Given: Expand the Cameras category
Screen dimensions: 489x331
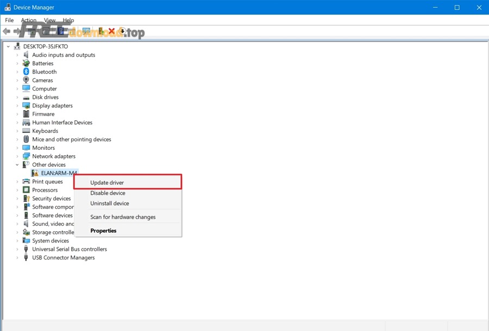Looking at the screenshot, I should [17, 80].
